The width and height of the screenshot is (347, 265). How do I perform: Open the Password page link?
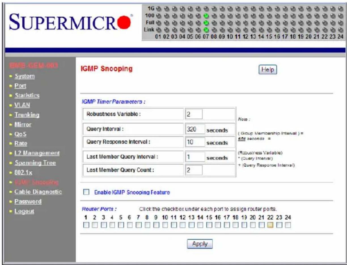coord(28,201)
